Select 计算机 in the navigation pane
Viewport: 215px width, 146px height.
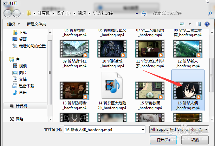pyautogui.click(x=25, y=106)
